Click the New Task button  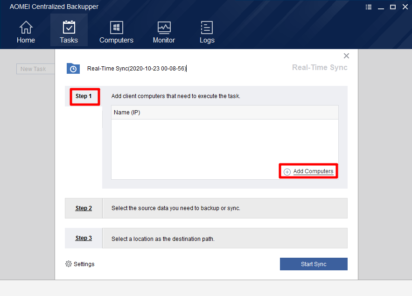35,69
